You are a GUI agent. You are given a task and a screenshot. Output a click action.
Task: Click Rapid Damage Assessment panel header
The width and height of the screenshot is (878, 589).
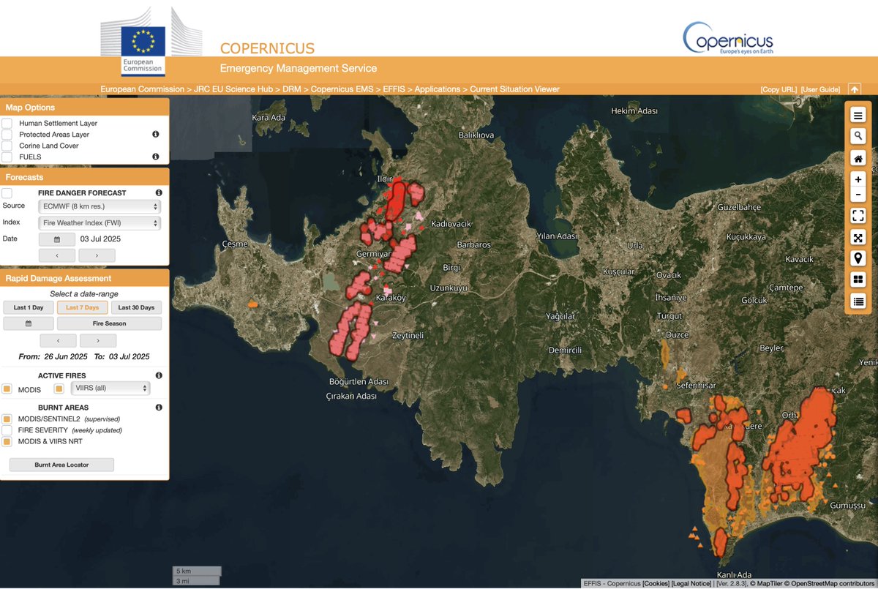pos(85,278)
